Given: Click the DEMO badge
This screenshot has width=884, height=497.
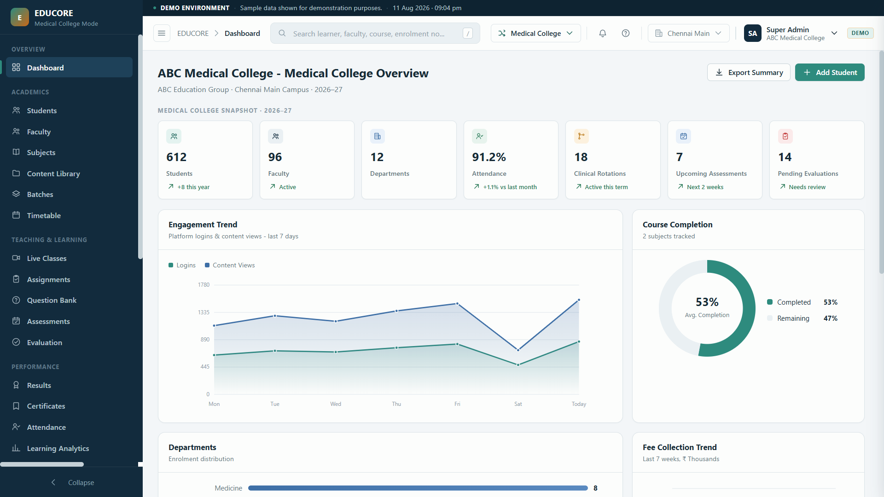Looking at the screenshot, I should tap(860, 33).
